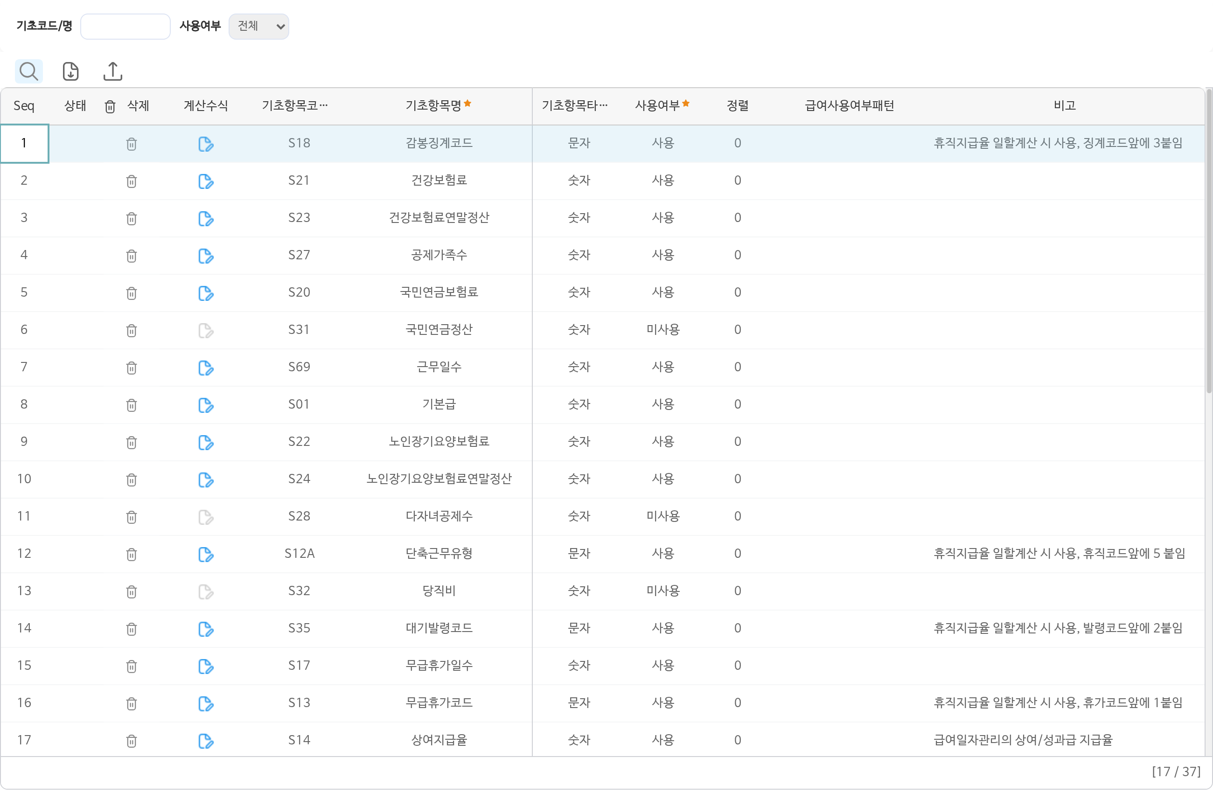
Task: Open formula editor icon for S23 건강보험료연말정산
Action: coord(206,219)
